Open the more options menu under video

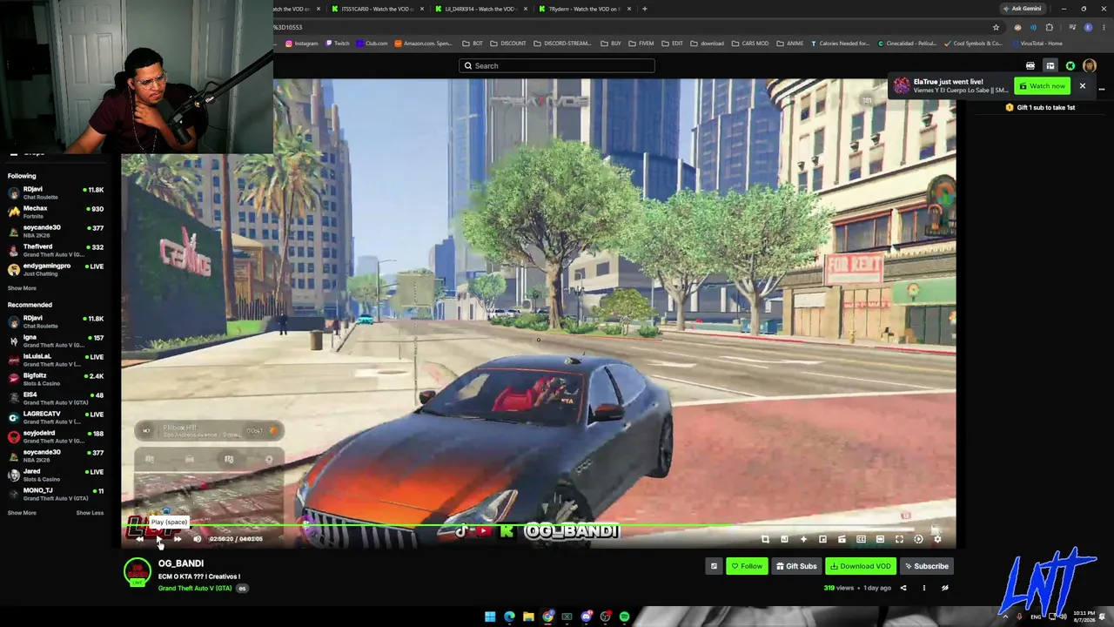click(x=924, y=588)
